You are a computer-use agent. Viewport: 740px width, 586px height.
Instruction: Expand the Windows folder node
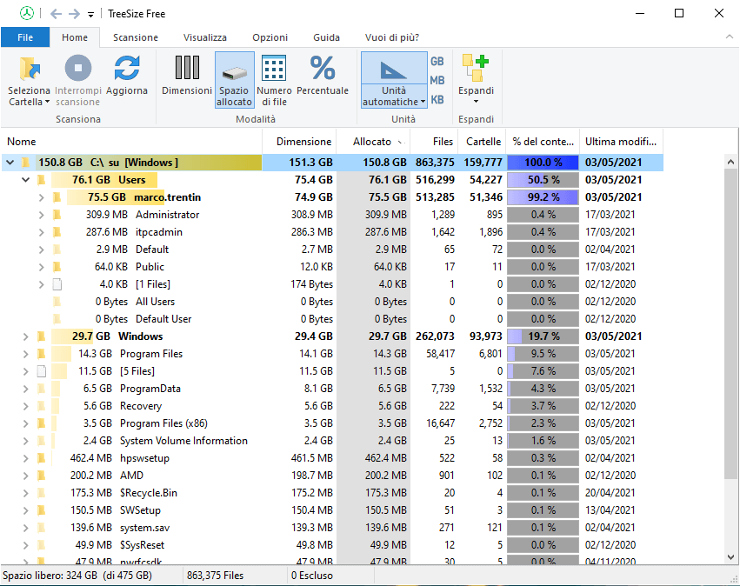pos(26,336)
